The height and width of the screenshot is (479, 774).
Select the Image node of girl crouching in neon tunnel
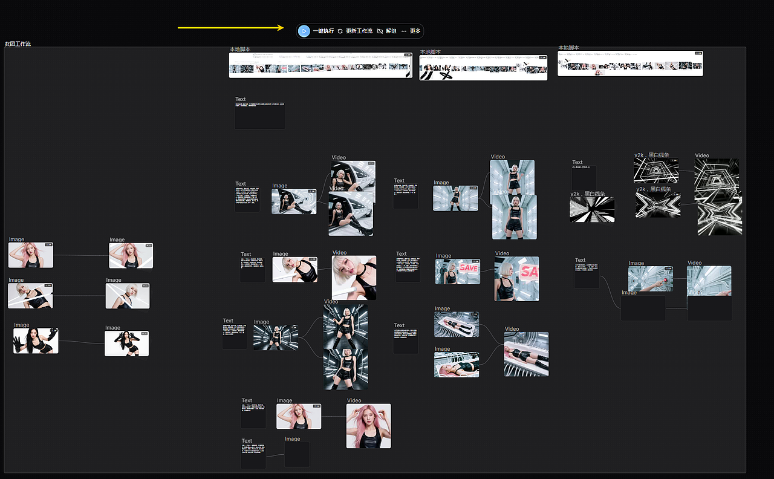pyautogui.click(x=276, y=338)
